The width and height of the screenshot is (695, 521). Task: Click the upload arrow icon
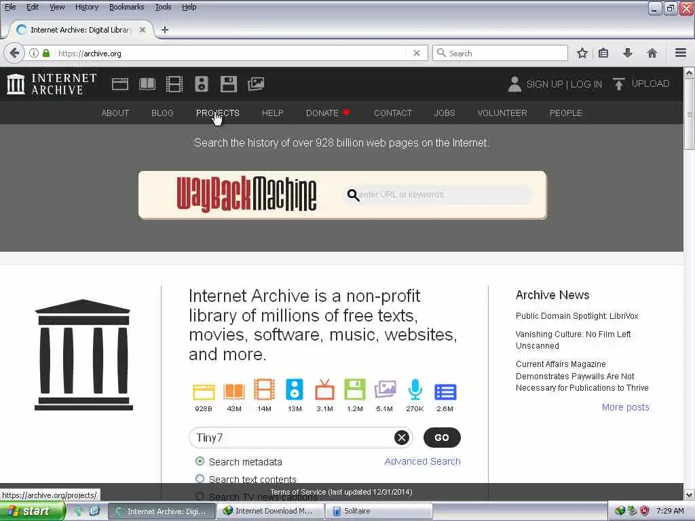click(x=618, y=84)
